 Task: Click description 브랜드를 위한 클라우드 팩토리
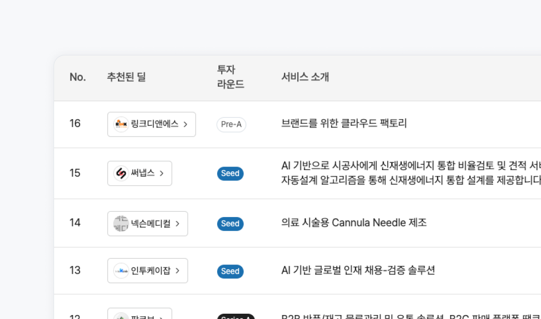[x=344, y=123]
